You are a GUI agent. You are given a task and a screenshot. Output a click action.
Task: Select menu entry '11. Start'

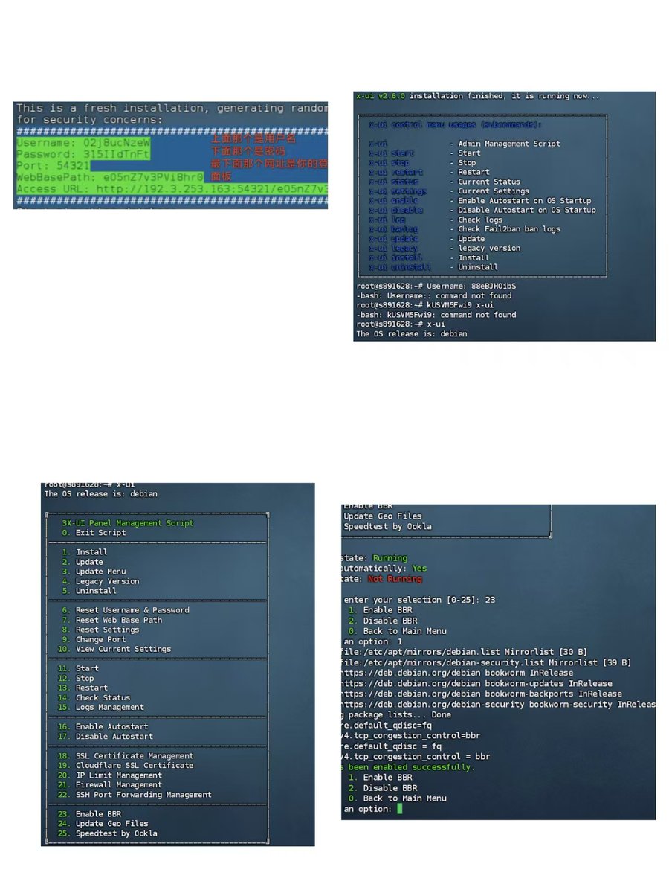coord(78,668)
